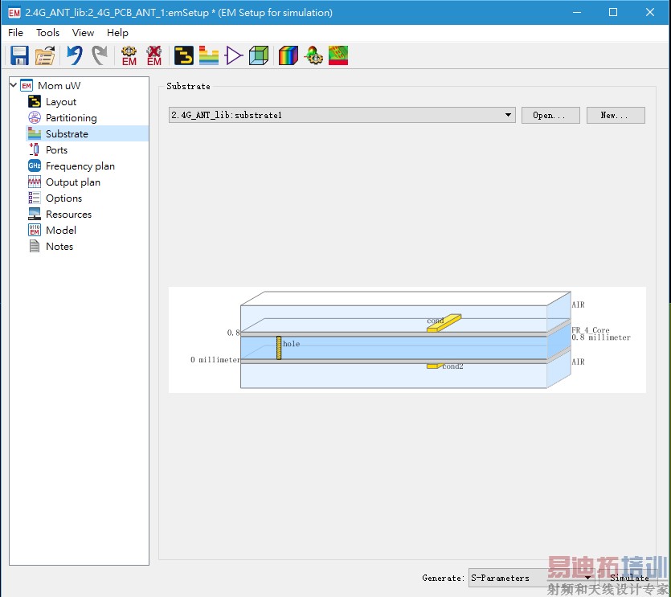Minimize the EM Setup window

click(x=577, y=12)
